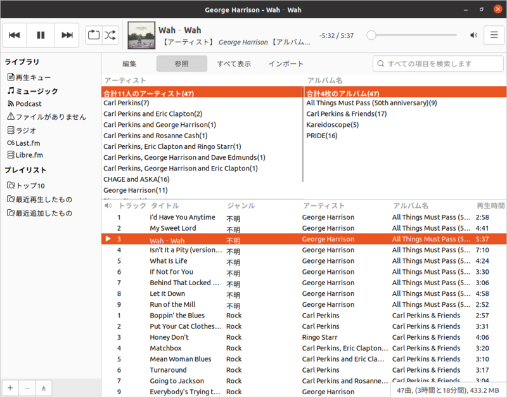Select track Matchbox
Image resolution: width=507 pixels, height=398 pixels.
[304, 348]
